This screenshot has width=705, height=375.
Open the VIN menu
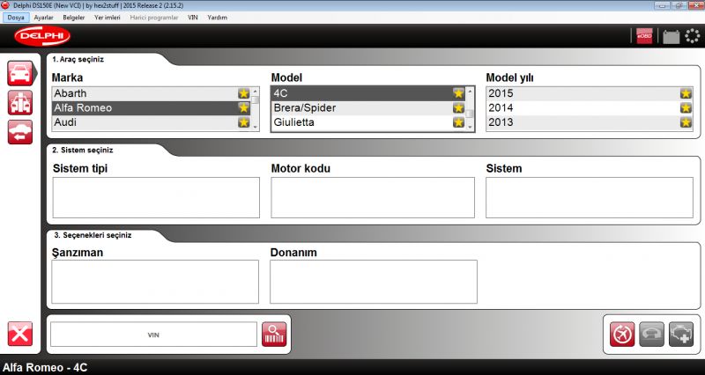point(193,18)
